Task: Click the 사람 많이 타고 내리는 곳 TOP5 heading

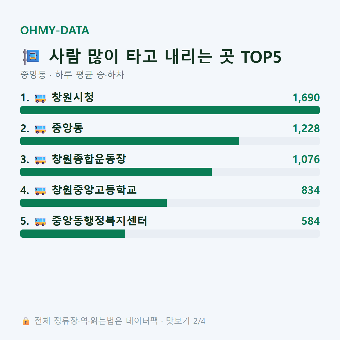Action: point(165,57)
